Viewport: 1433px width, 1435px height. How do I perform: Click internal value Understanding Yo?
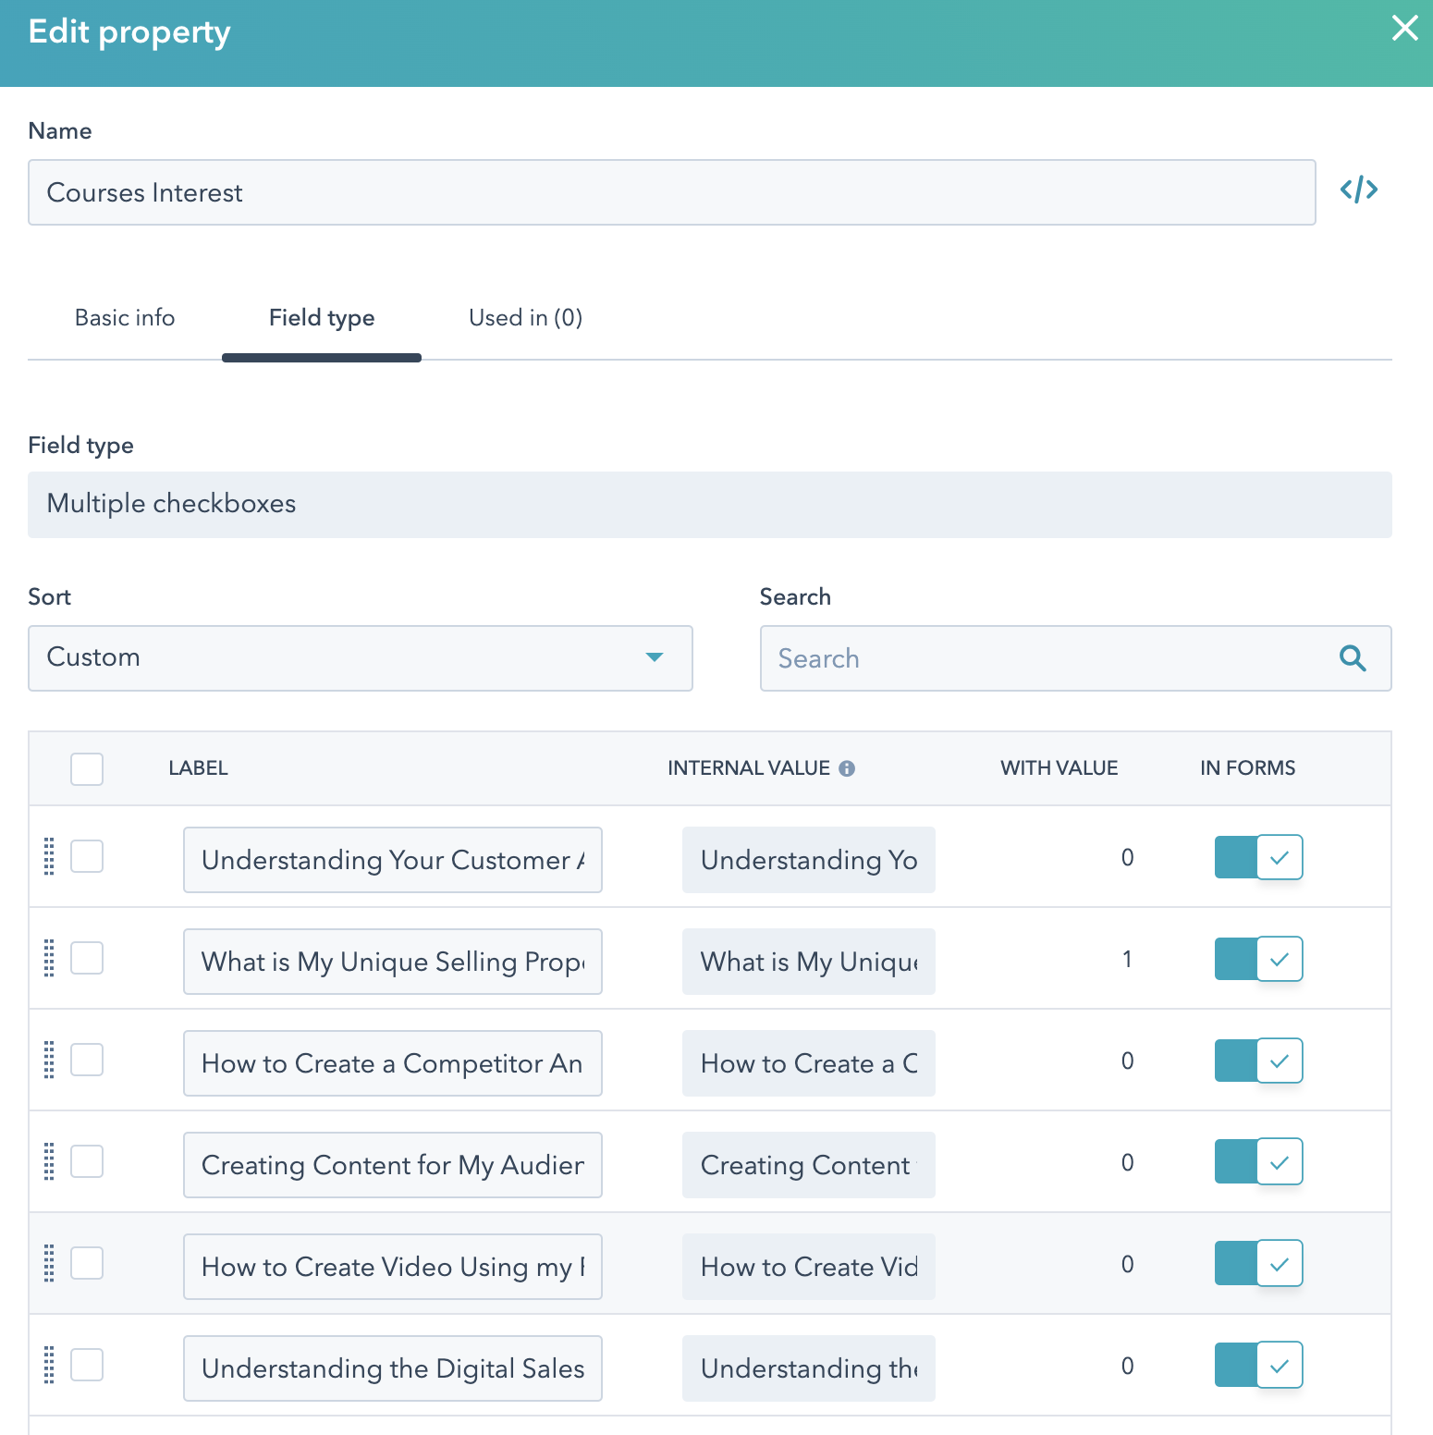809,860
